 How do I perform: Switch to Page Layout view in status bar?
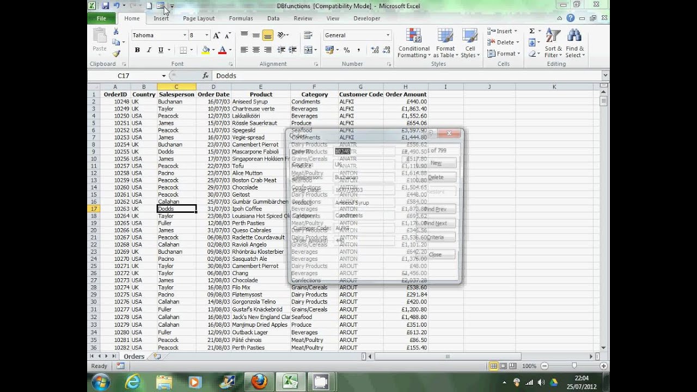tap(504, 366)
